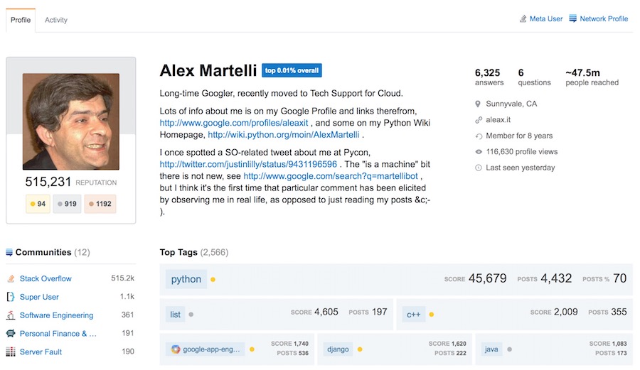Image resolution: width=640 pixels, height=370 pixels.
Task: Click the c++ tag
Action: click(x=414, y=313)
